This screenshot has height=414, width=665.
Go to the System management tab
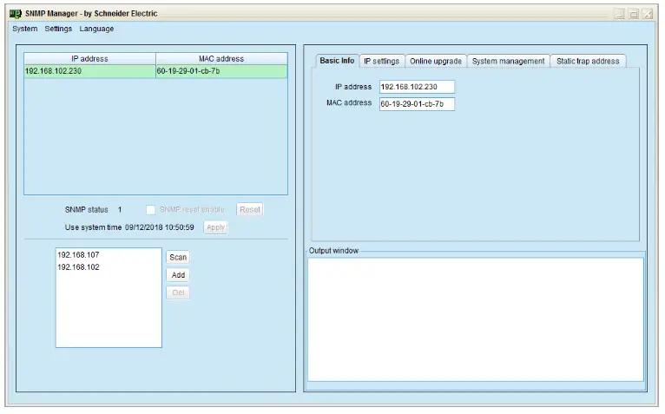pyautogui.click(x=508, y=61)
